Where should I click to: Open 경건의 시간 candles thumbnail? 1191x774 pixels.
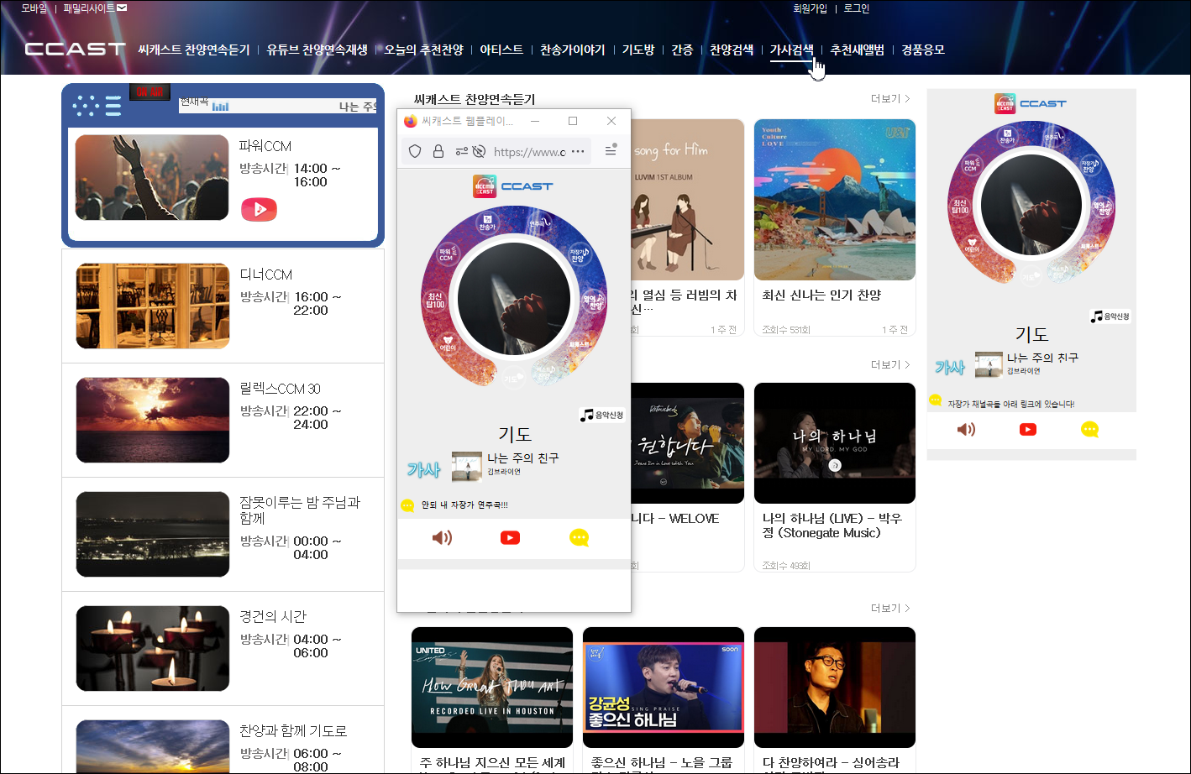tap(153, 648)
